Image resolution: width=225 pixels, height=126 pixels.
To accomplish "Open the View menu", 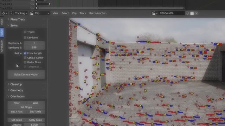I will pyautogui.click(x=56, y=13).
